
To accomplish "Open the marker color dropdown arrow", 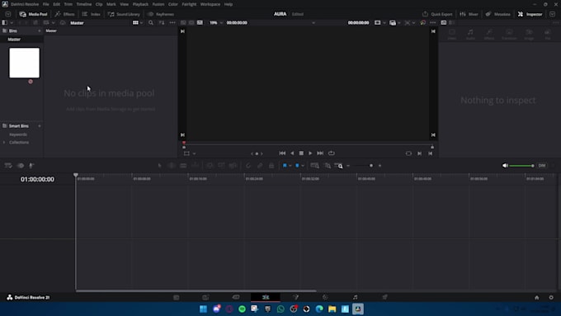I will click(x=303, y=166).
